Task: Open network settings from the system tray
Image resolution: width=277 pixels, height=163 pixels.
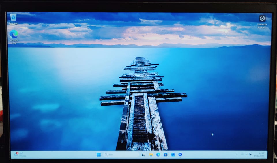Action: pos(242,155)
